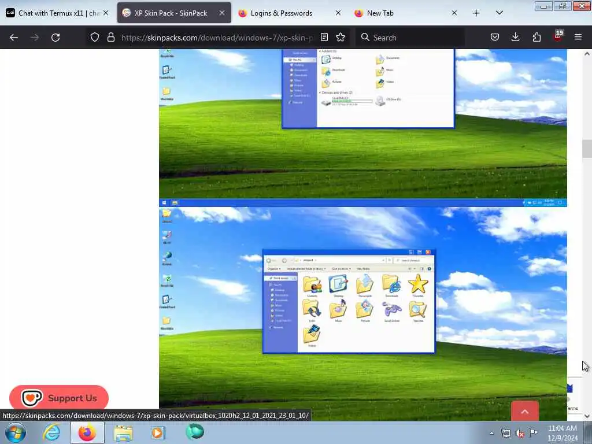592x444 pixels.
Task: Launch Internet Explorer from the taskbar
Action: pos(51,432)
